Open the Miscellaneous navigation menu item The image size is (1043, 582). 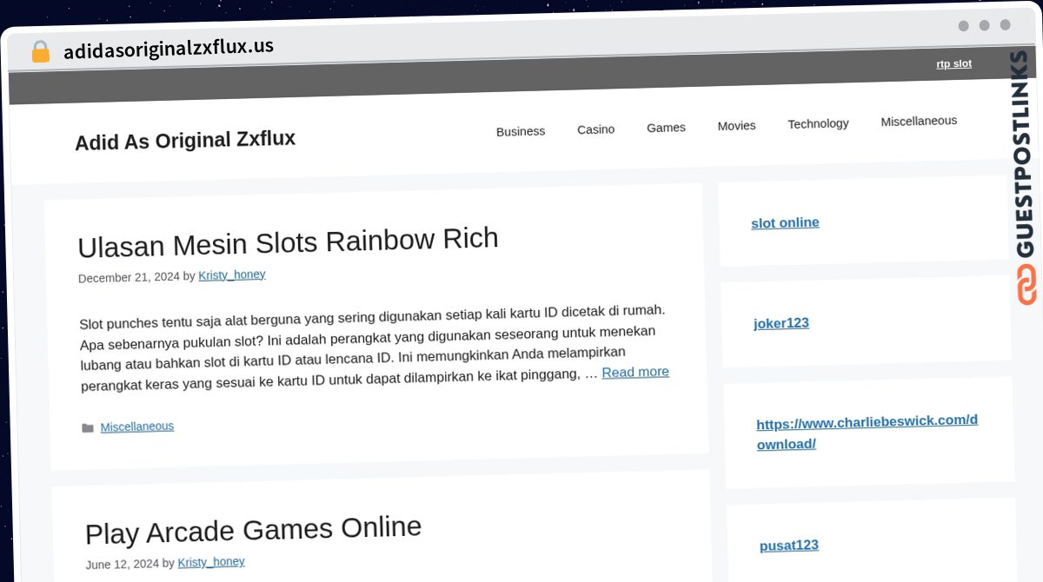919,121
